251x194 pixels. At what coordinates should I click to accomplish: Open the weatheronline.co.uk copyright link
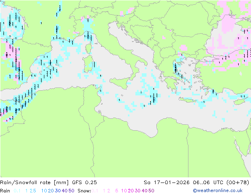pos(218,190)
